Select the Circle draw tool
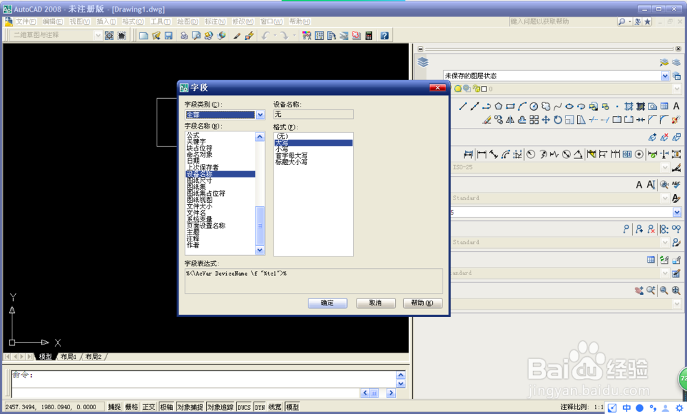 [534, 106]
